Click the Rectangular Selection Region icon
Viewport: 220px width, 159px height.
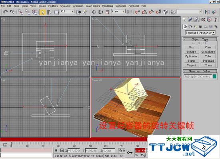pos(56,12)
